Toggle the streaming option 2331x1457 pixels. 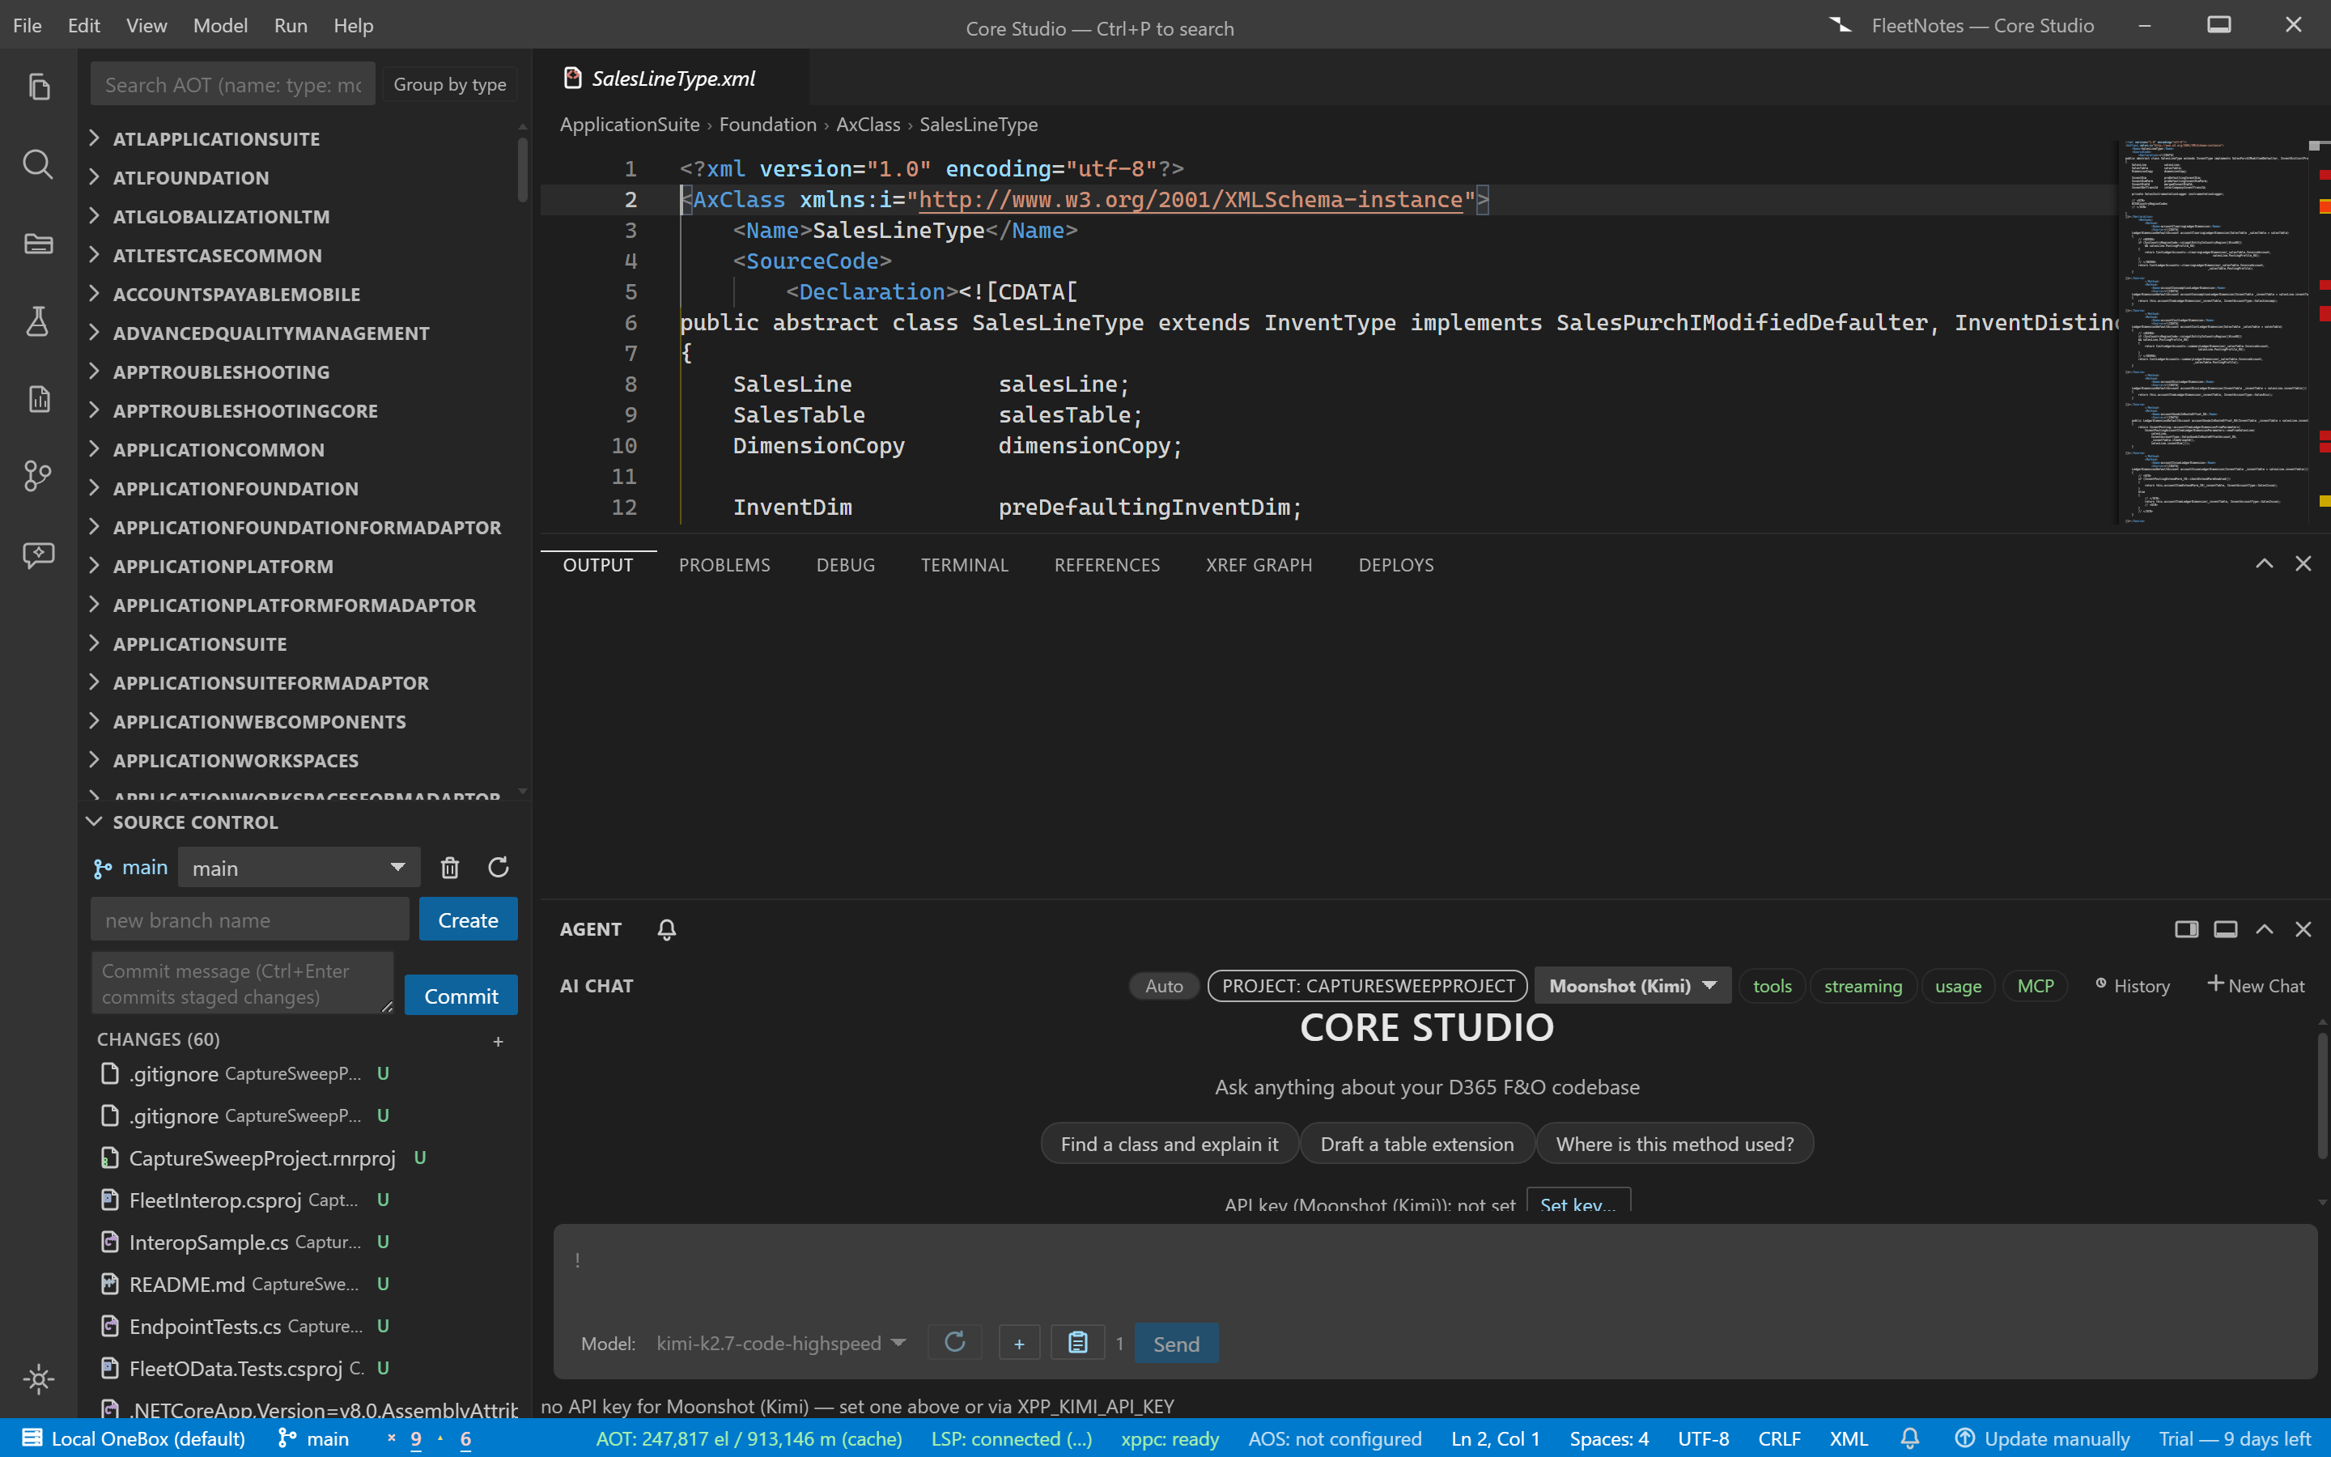coord(1863,986)
